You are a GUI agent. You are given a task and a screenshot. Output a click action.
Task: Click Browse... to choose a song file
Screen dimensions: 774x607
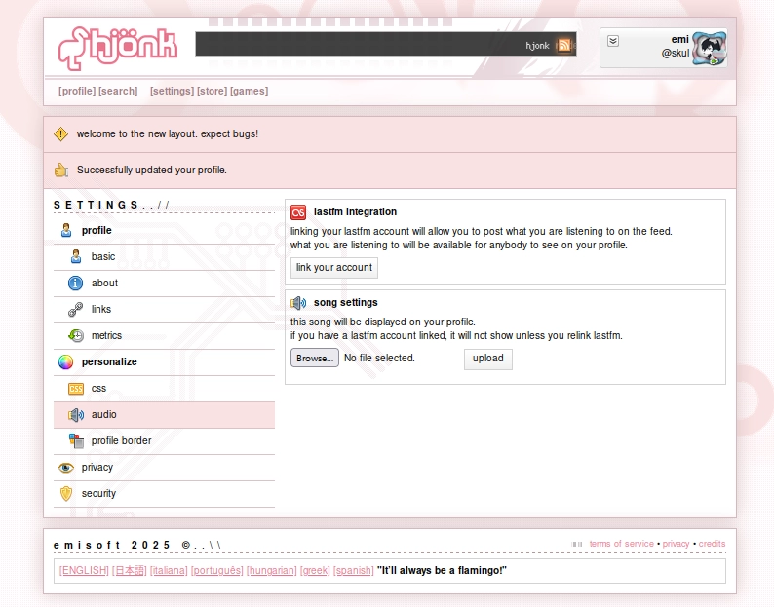315,358
